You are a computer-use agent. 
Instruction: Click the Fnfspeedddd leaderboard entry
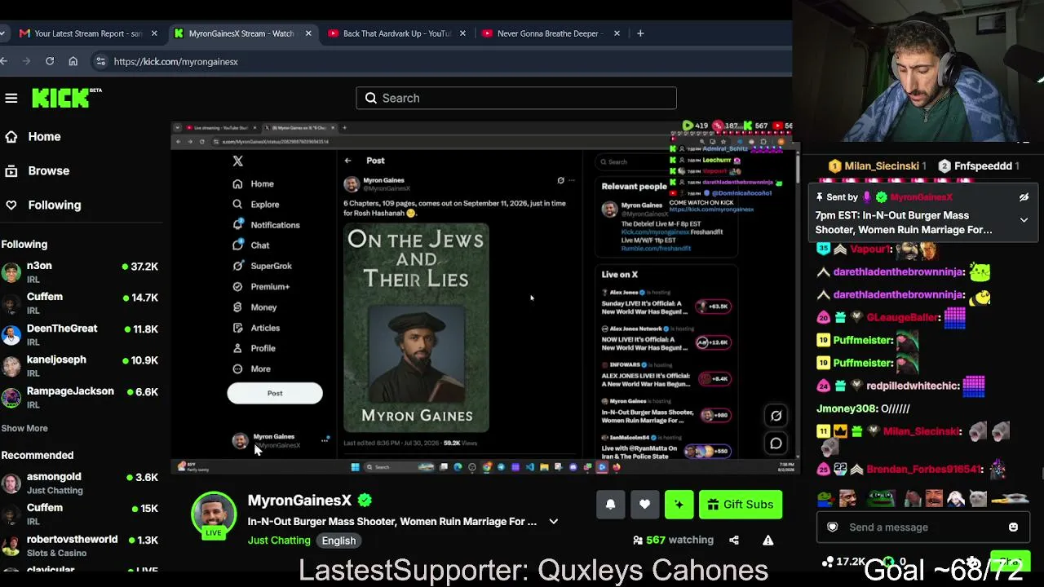coord(979,166)
